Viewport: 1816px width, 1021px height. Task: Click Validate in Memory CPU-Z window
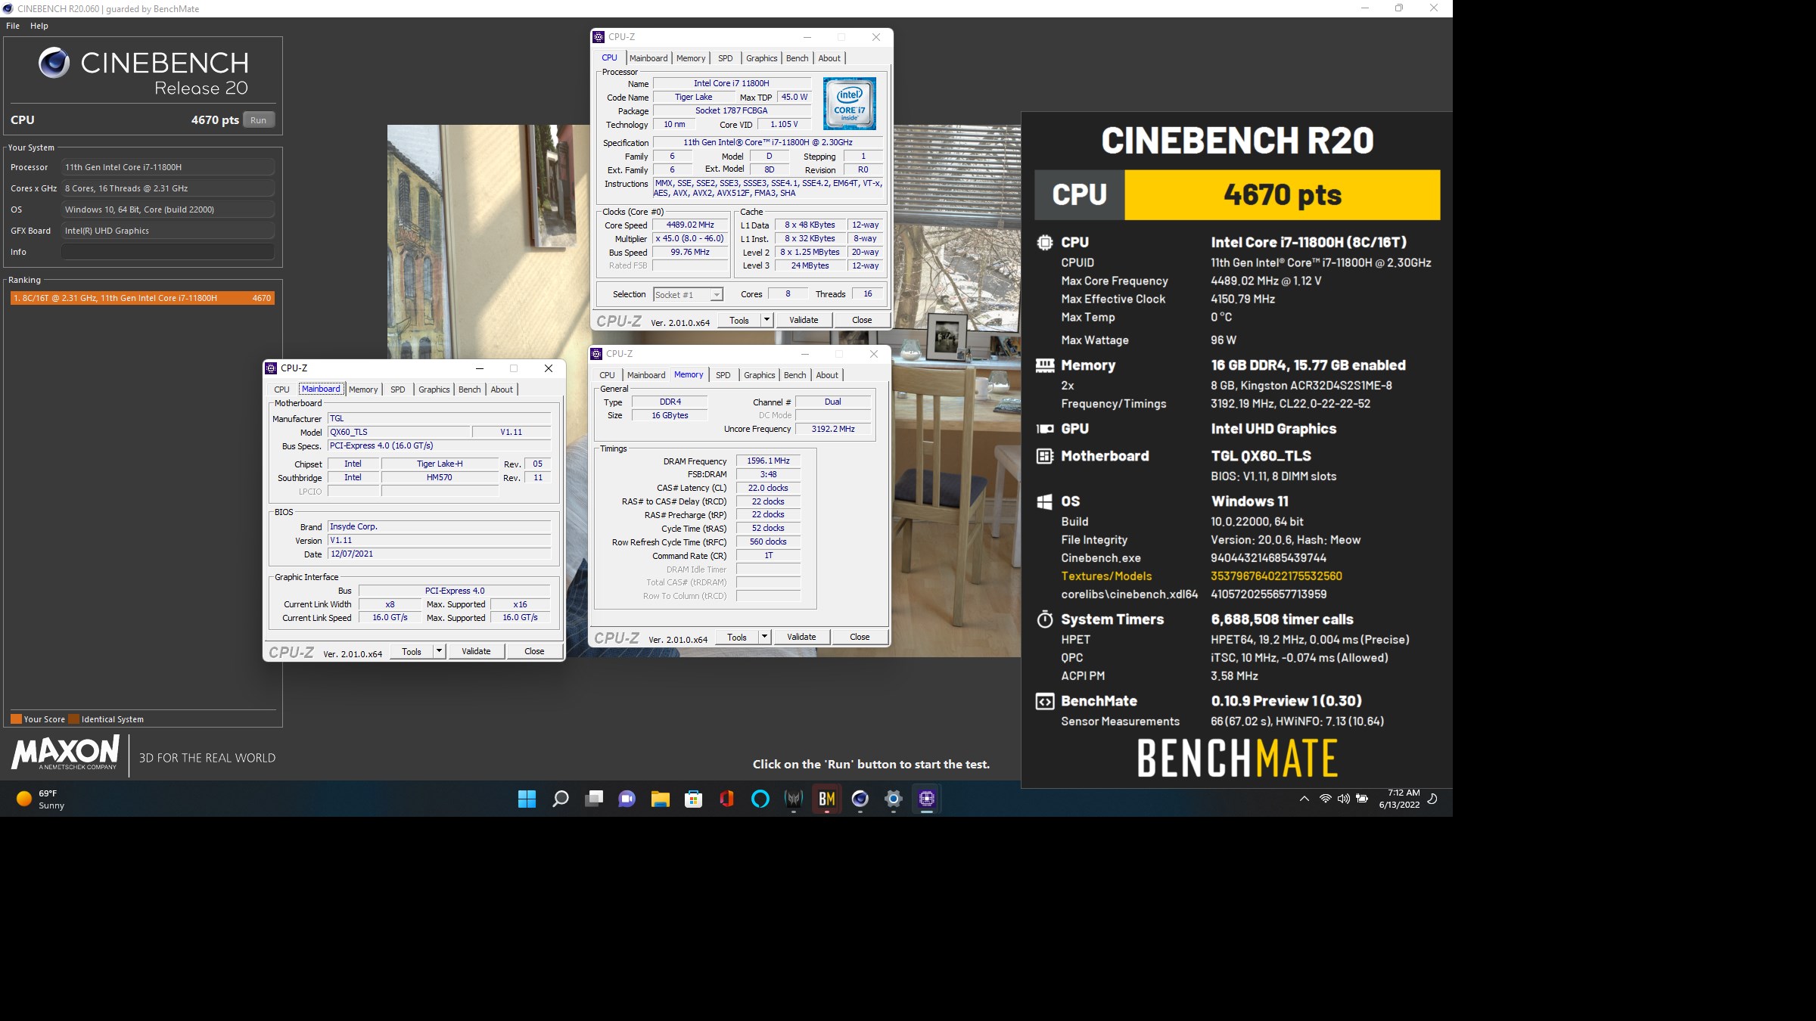click(801, 637)
